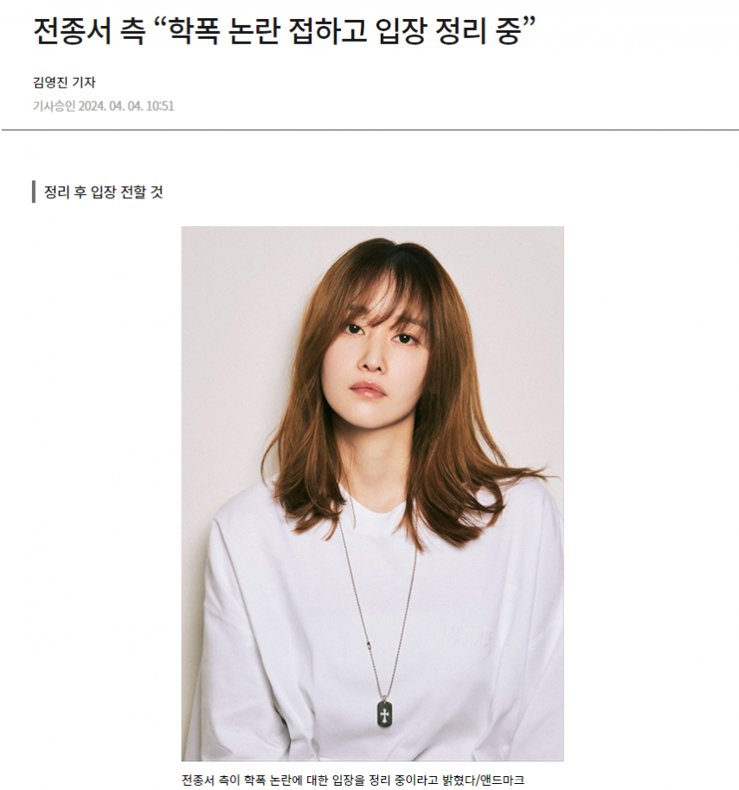The height and width of the screenshot is (790, 739).
Task: Click the 앤드마크 credit in the caption
Action: [x=503, y=780]
